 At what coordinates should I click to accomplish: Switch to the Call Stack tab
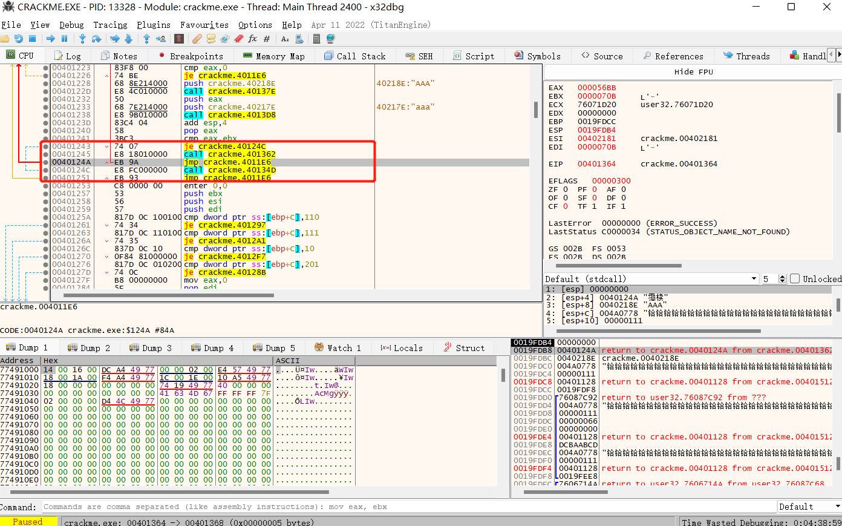point(354,56)
